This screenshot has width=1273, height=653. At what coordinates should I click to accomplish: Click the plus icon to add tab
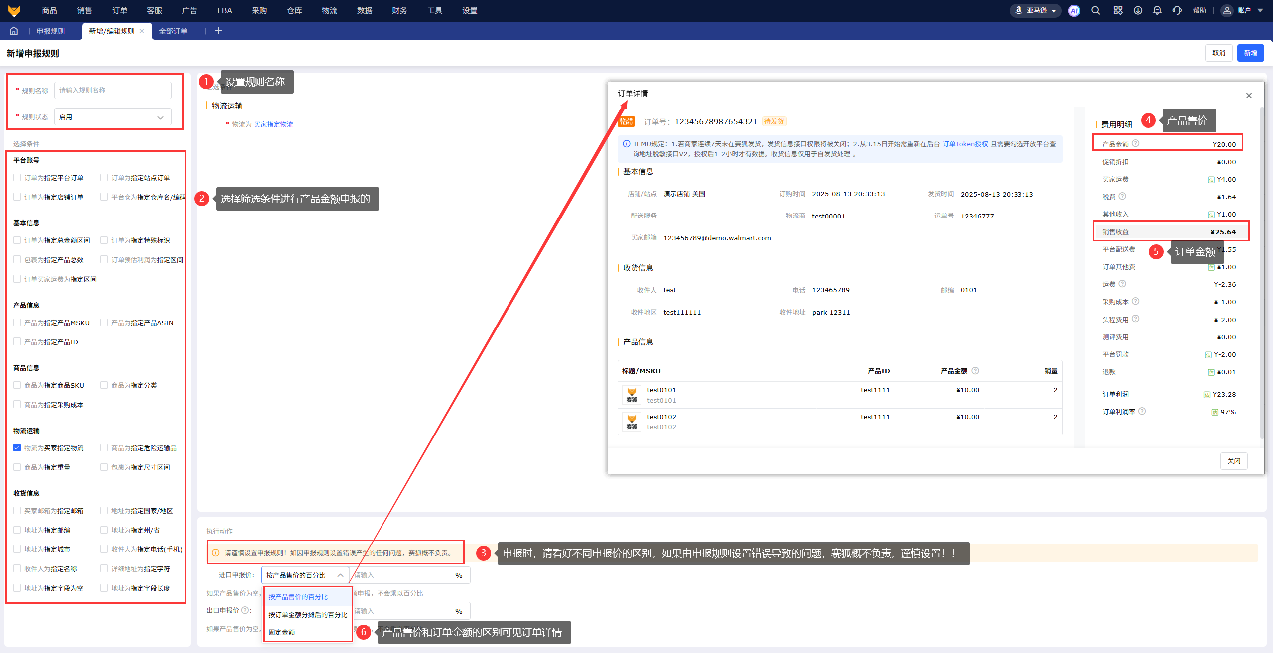pos(218,31)
